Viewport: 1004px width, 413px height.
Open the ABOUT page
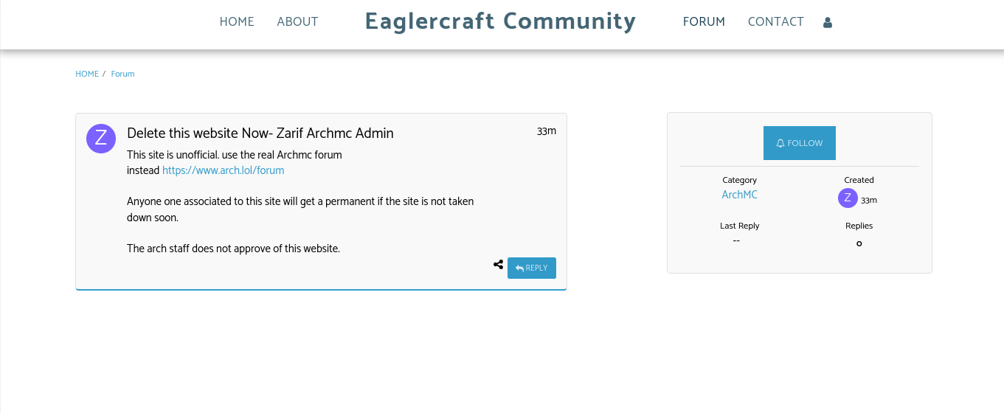click(x=297, y=22)
